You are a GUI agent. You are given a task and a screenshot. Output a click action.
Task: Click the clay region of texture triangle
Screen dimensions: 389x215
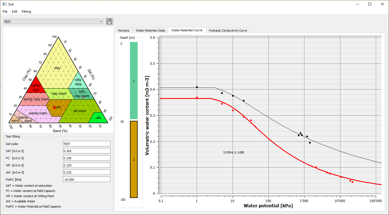[x=57, y=68]
